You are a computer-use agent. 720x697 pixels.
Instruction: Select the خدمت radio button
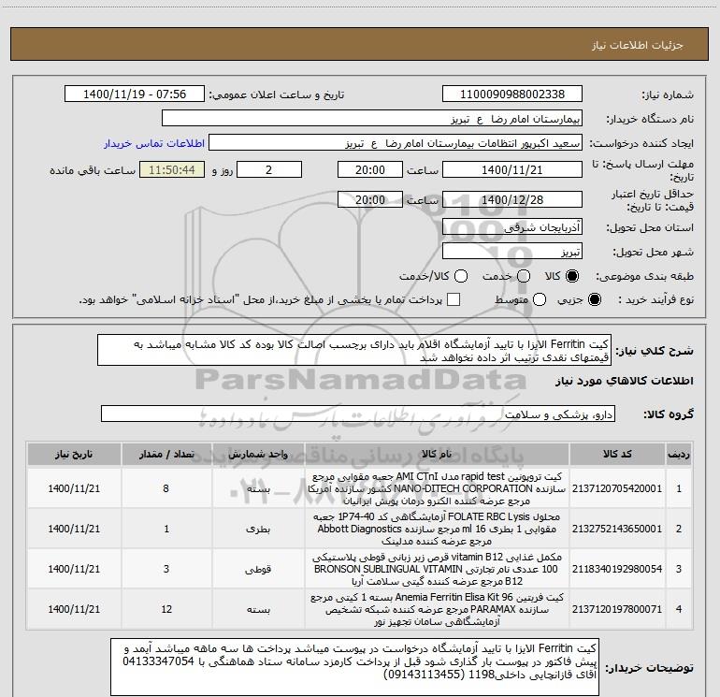pos(524,276)
